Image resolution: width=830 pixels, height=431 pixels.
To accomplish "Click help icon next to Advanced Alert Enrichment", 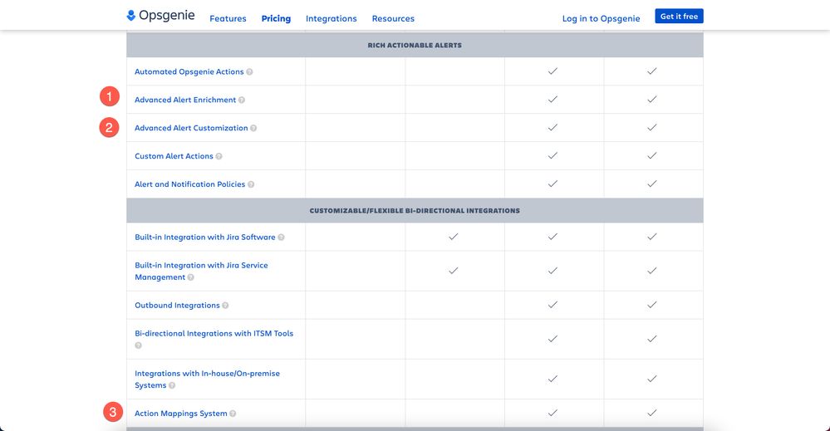I will click(x=242, y=100).
